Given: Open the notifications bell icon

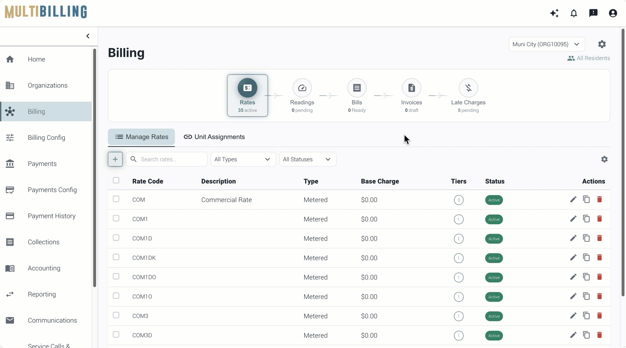Looking at the screenshot, I should (574, 13).
